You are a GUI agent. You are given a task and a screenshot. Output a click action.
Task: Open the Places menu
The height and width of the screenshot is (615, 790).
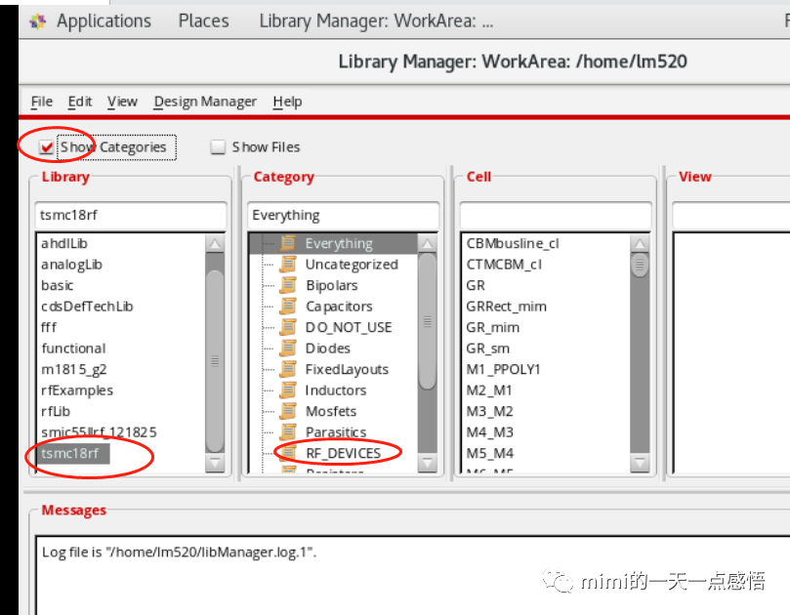pos(203,21)
